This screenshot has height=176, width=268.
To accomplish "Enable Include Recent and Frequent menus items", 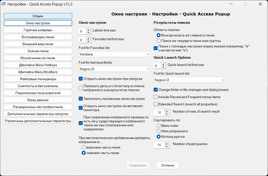I will tap(156, 97).
